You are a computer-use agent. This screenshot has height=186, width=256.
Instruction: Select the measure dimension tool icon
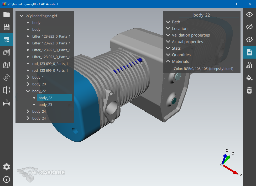6,103
